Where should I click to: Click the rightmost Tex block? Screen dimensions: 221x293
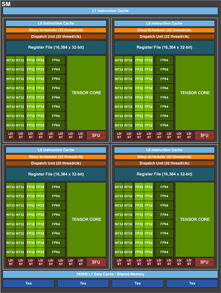click(x=192, y=283)
